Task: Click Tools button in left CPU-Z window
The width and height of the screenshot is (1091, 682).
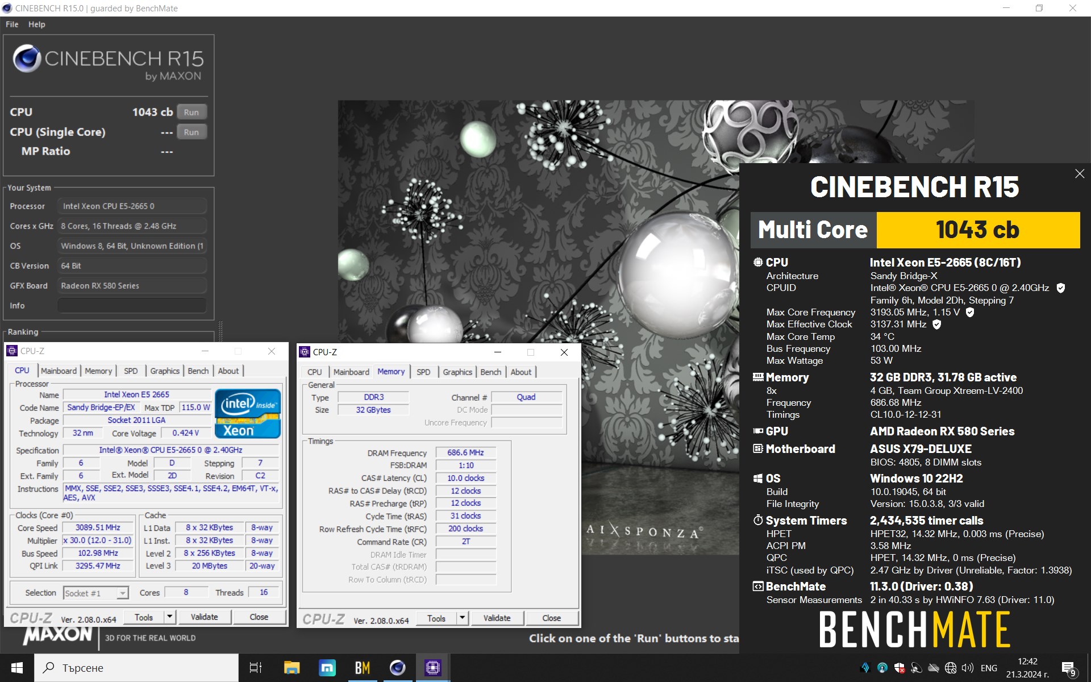Action: [144, 617]
